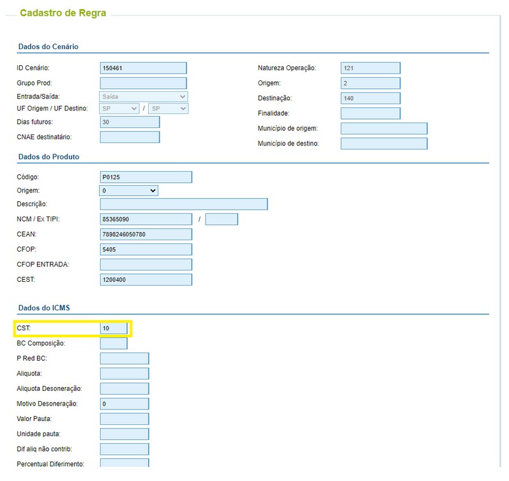Focus the Unidade pauta field

pyautogui.click(x=125, y=434)
